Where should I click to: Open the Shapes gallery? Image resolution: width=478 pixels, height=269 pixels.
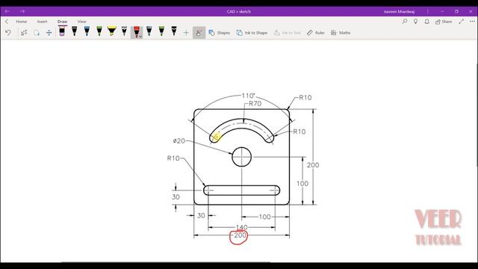point(219,33)
